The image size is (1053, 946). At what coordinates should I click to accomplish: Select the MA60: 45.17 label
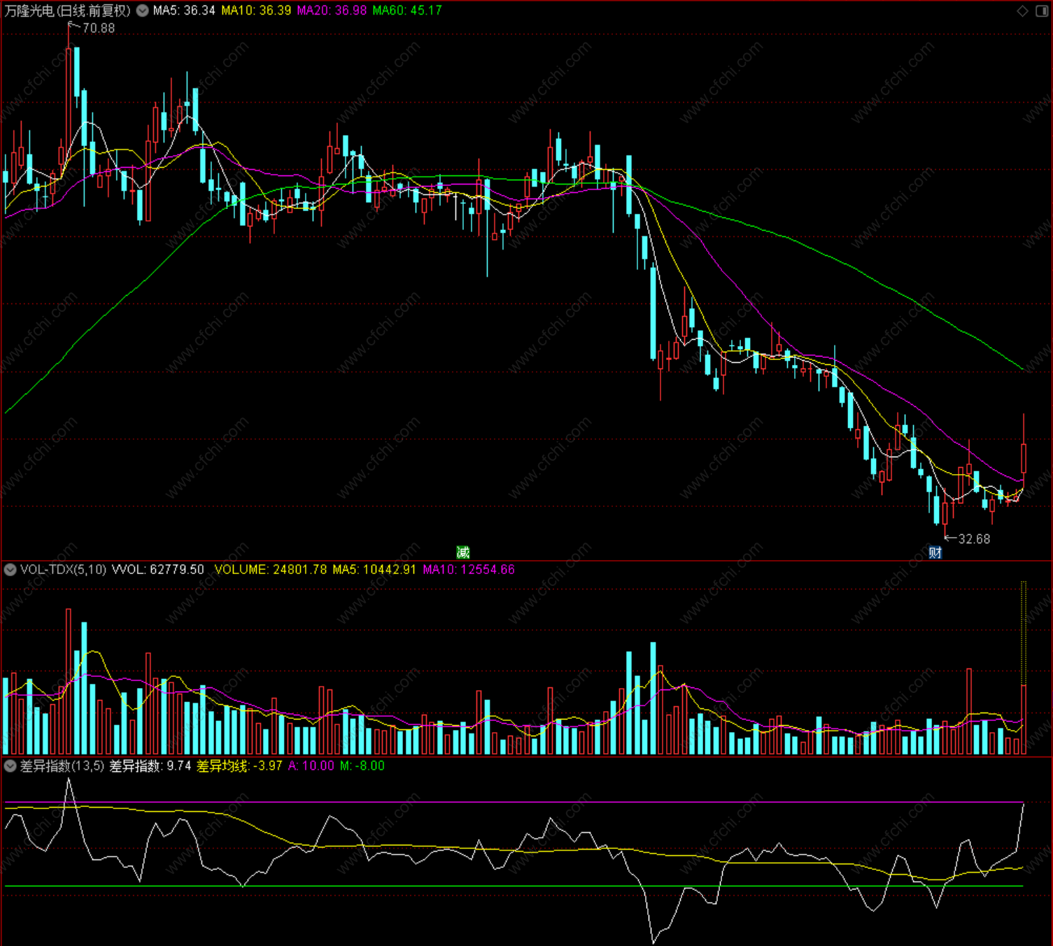click(x=407, y=10)
